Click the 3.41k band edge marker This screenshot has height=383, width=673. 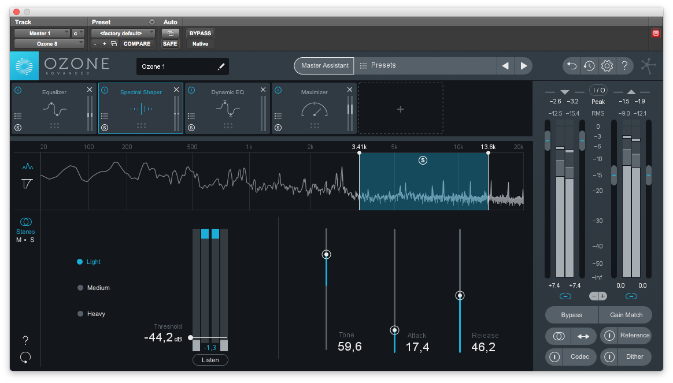point(359,153)
